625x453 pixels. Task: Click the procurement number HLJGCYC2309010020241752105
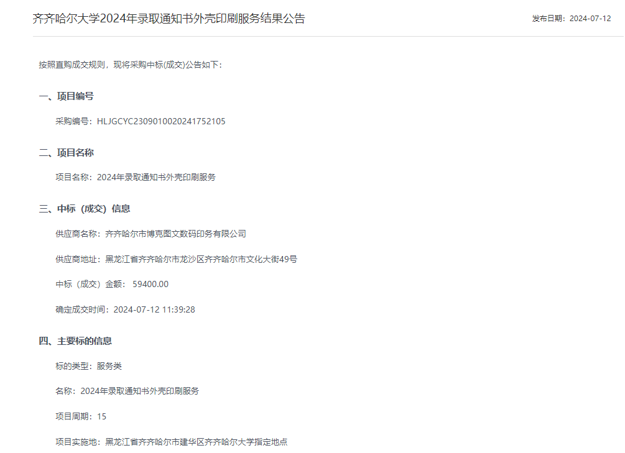pyautogui.click(x=161, y=121)
